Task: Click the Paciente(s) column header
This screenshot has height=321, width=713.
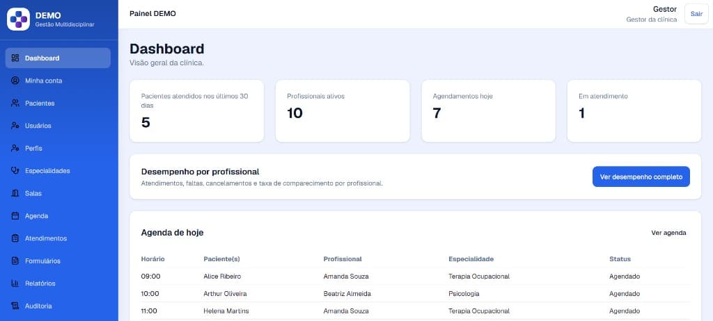Action: [221, 259]
